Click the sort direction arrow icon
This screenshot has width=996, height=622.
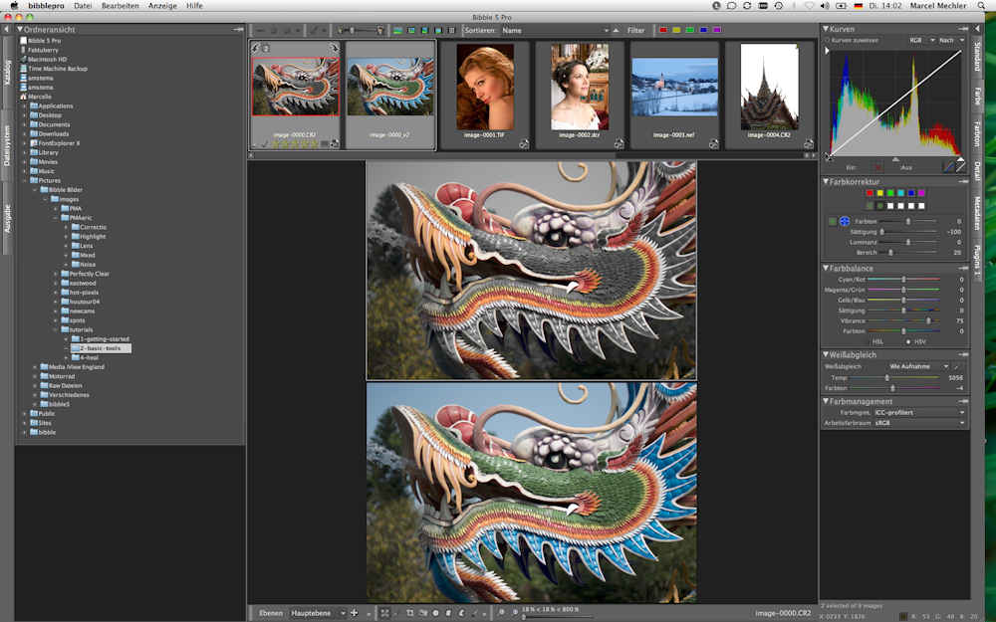tap(616, 30)
